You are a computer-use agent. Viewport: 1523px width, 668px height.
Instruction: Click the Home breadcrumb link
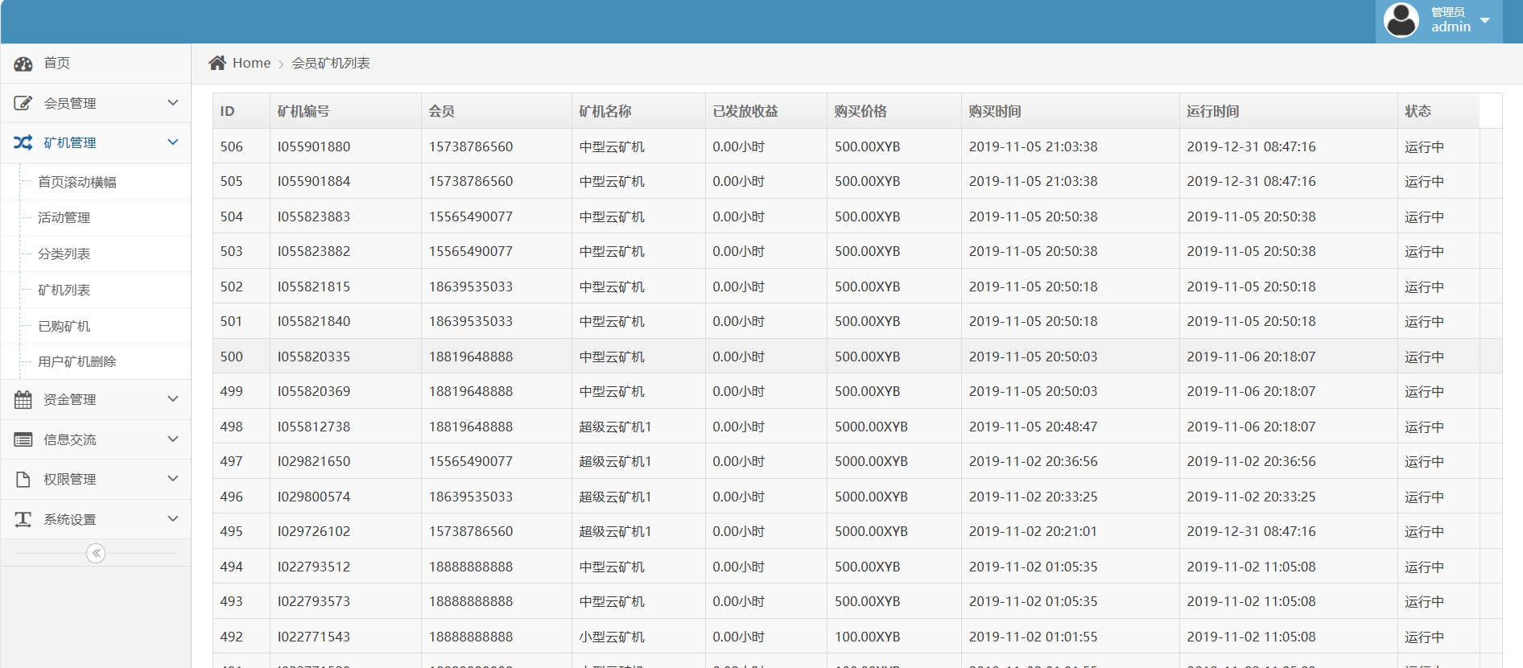point(251,63)
